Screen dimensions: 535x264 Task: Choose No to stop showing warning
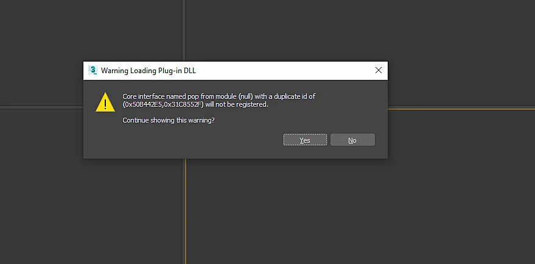pos(352,140)
